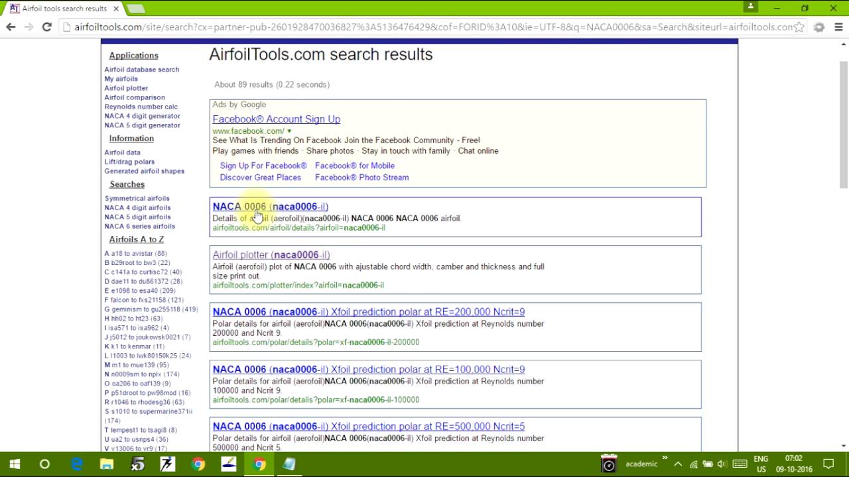The height and width of the screenshot is (477, 849).
Task: Open the x5 application in taskbar
Action: pyautogui.click(x=137, y=464)
